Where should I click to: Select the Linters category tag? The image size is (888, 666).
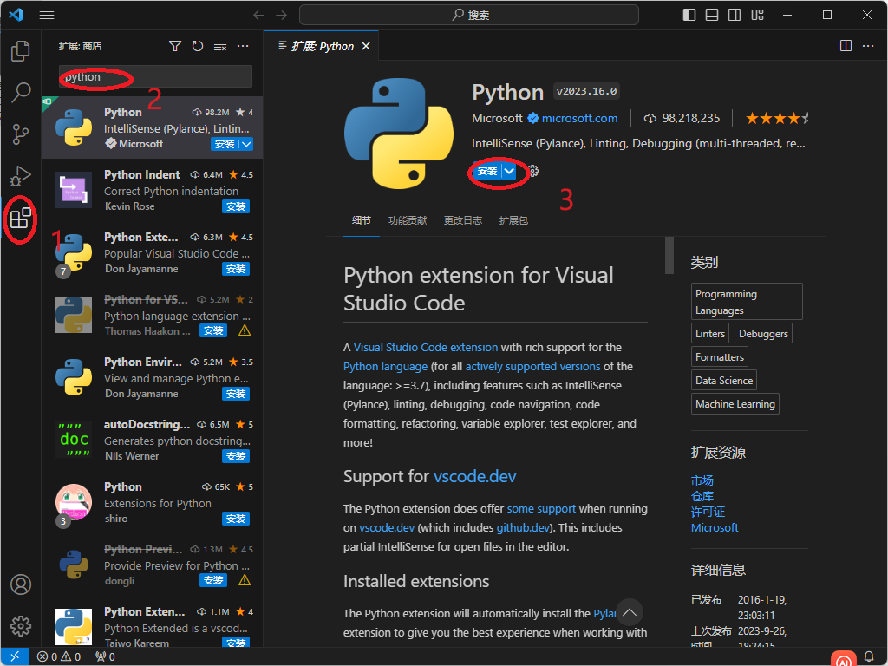click(x=710, y=334)
